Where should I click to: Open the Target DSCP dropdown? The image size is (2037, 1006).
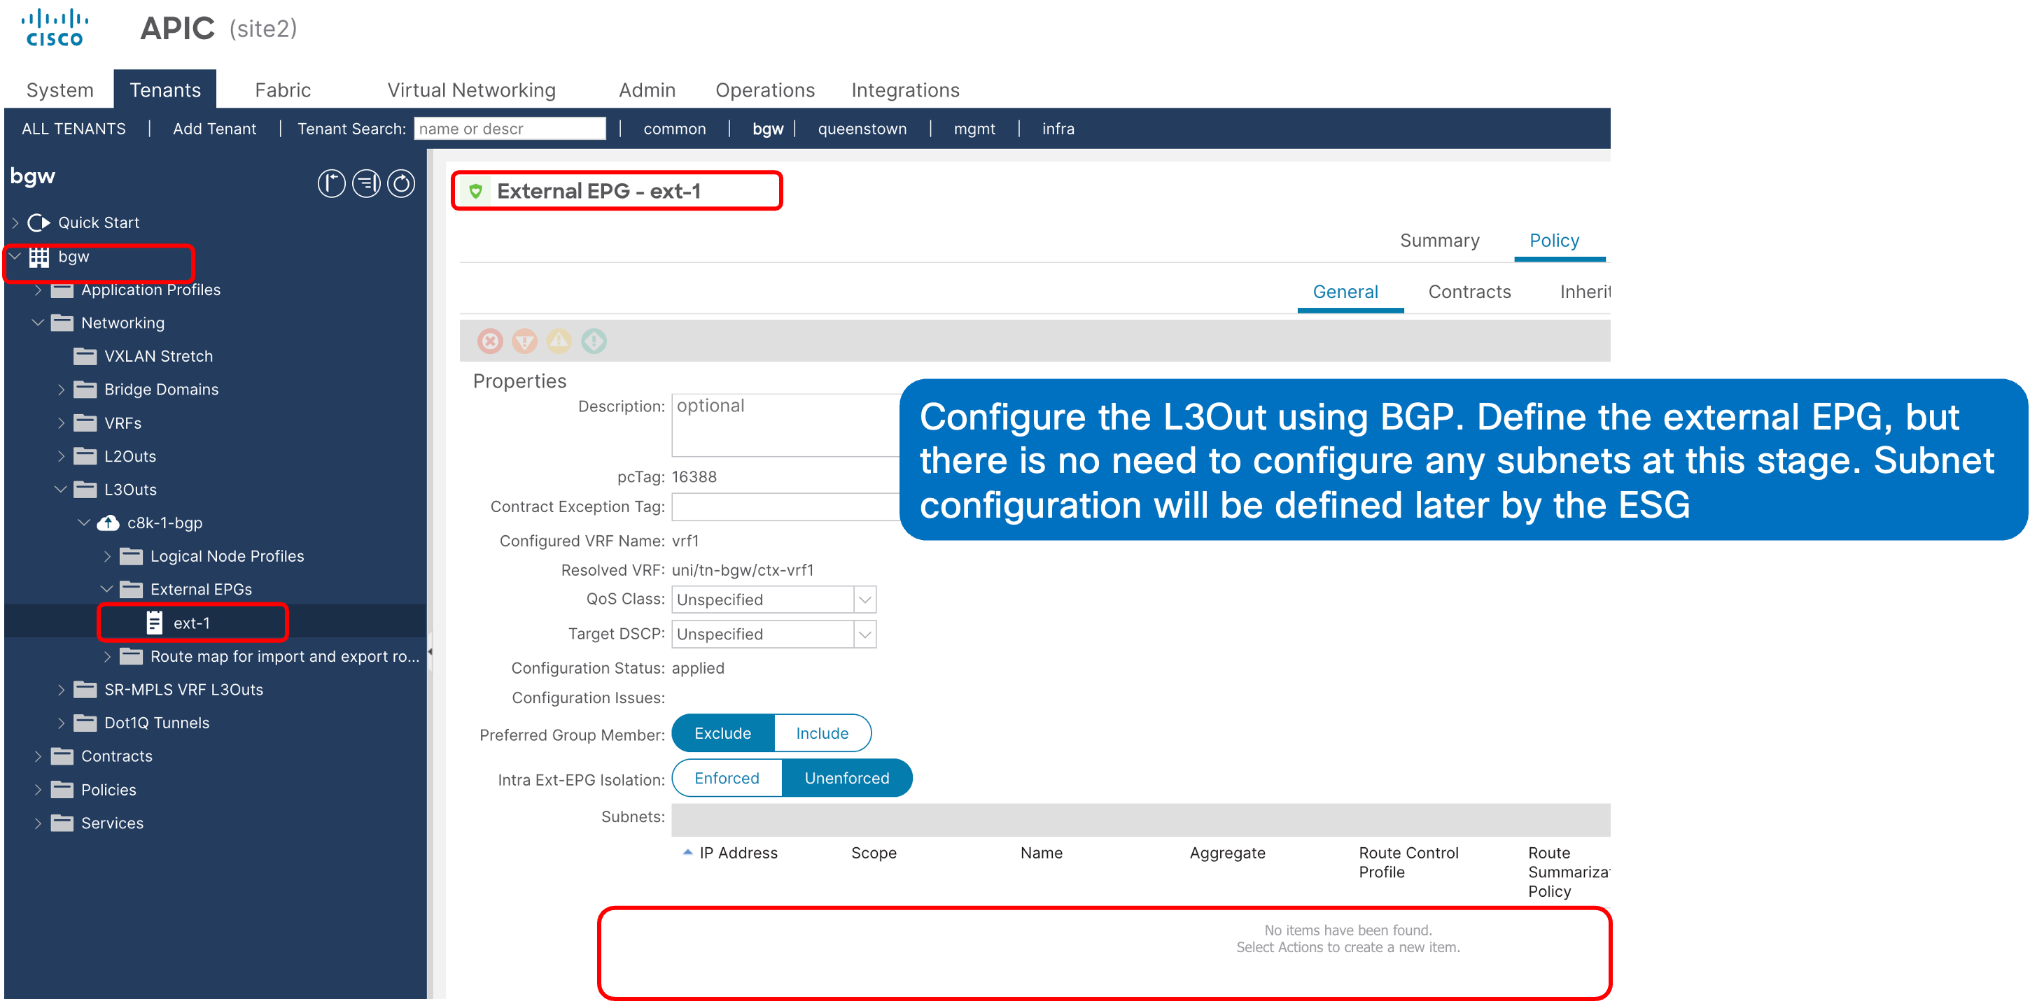[x=865, y=635]
